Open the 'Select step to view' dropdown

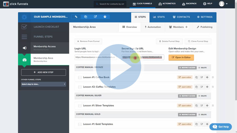43,84
